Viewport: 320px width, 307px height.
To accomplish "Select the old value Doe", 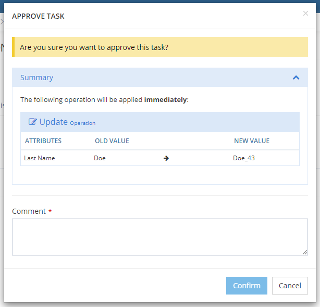I will coord(100,158).
